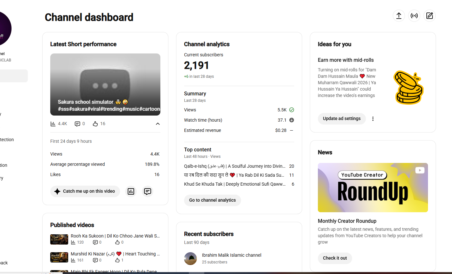Click the Recent subscribers heading
452x274 pixels.
209,234
